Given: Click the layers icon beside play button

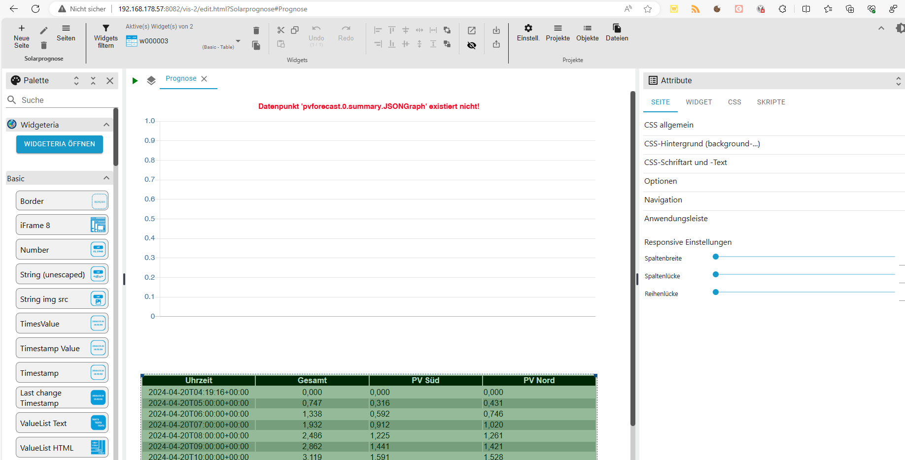Looking at the screenshot, I should [x=151, y=80].
